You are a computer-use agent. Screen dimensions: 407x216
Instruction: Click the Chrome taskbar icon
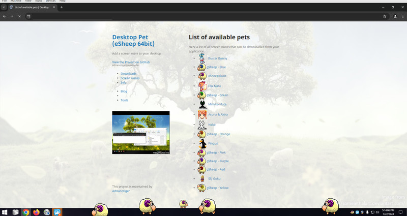26,212
